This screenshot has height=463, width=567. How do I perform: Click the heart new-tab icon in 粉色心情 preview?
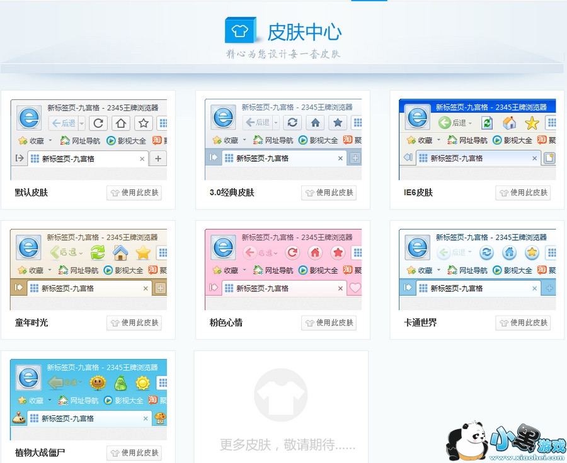(355, 288)
